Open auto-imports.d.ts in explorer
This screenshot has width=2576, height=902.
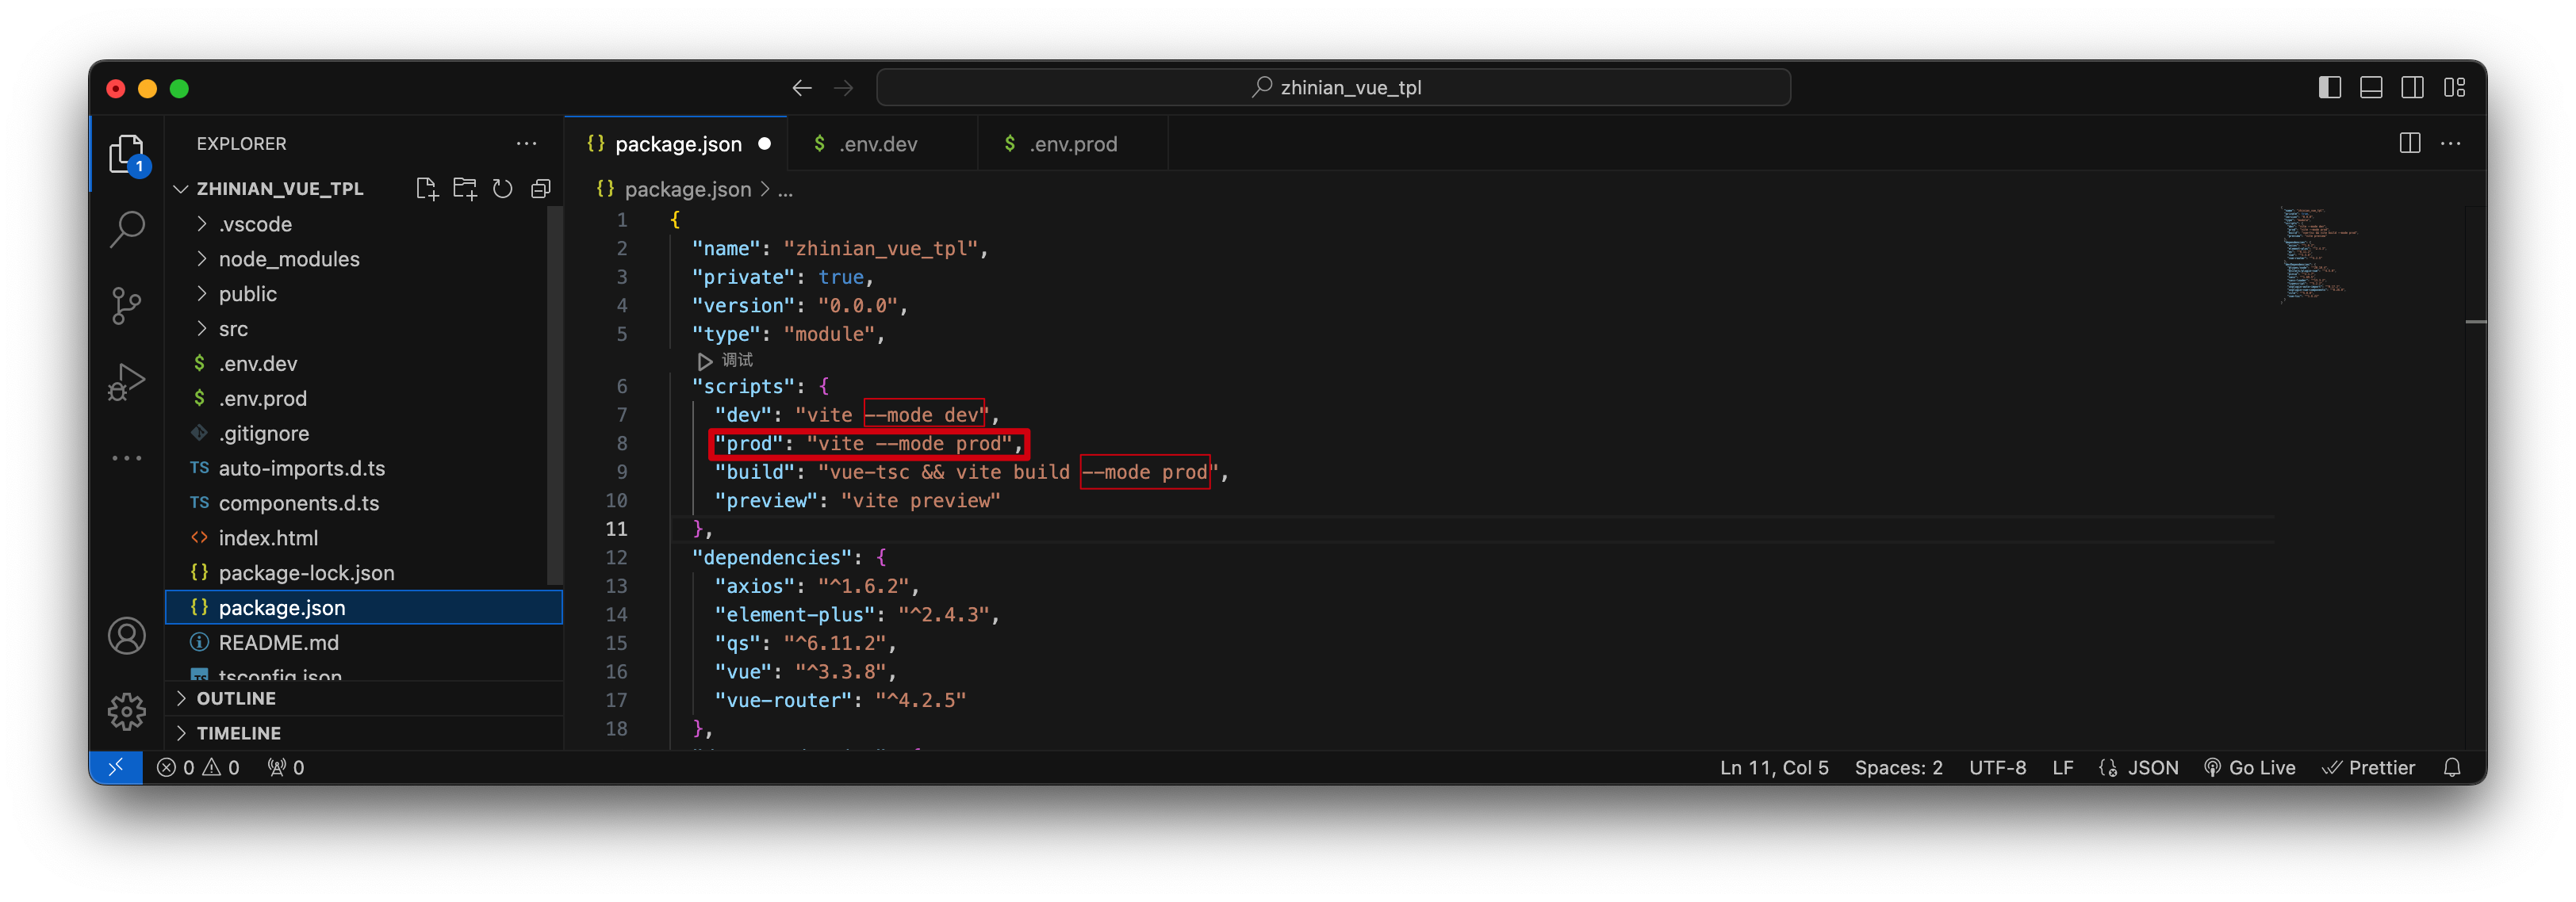pyautogui.click(x=364, y=468)
